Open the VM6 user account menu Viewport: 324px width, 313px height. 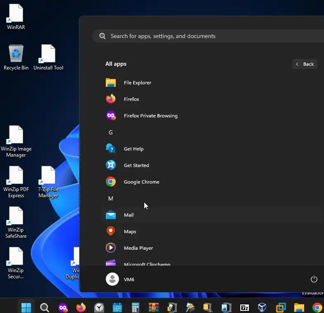pos(120,280)
